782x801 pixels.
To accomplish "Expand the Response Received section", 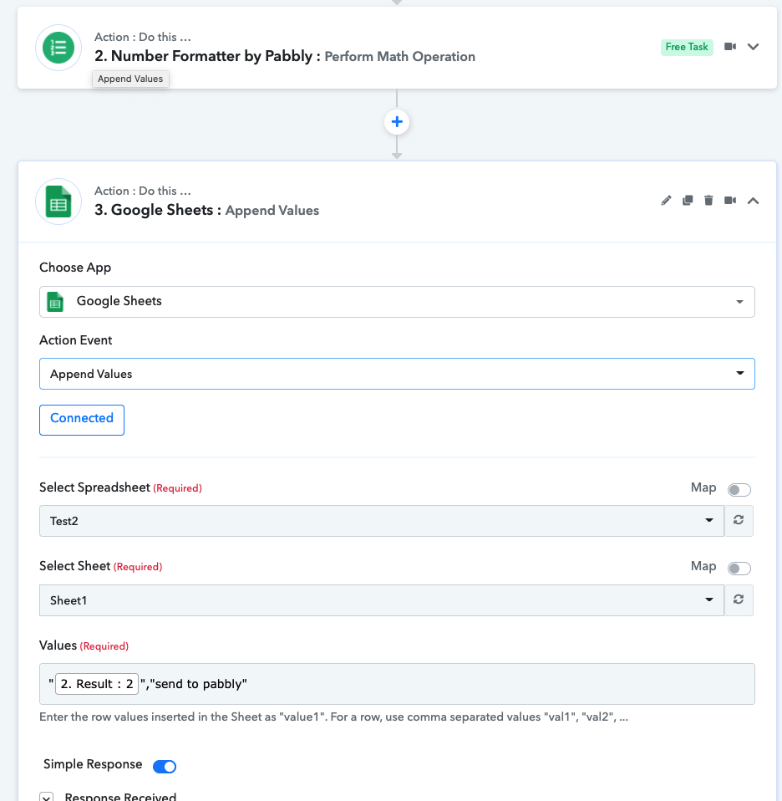I will [x=47, y=798].
